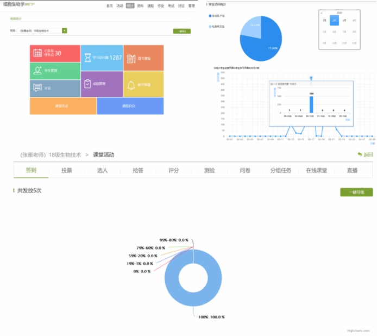Select 3月 in the month picker
This screenshot has height=336, width=377.
pos(344,20)
